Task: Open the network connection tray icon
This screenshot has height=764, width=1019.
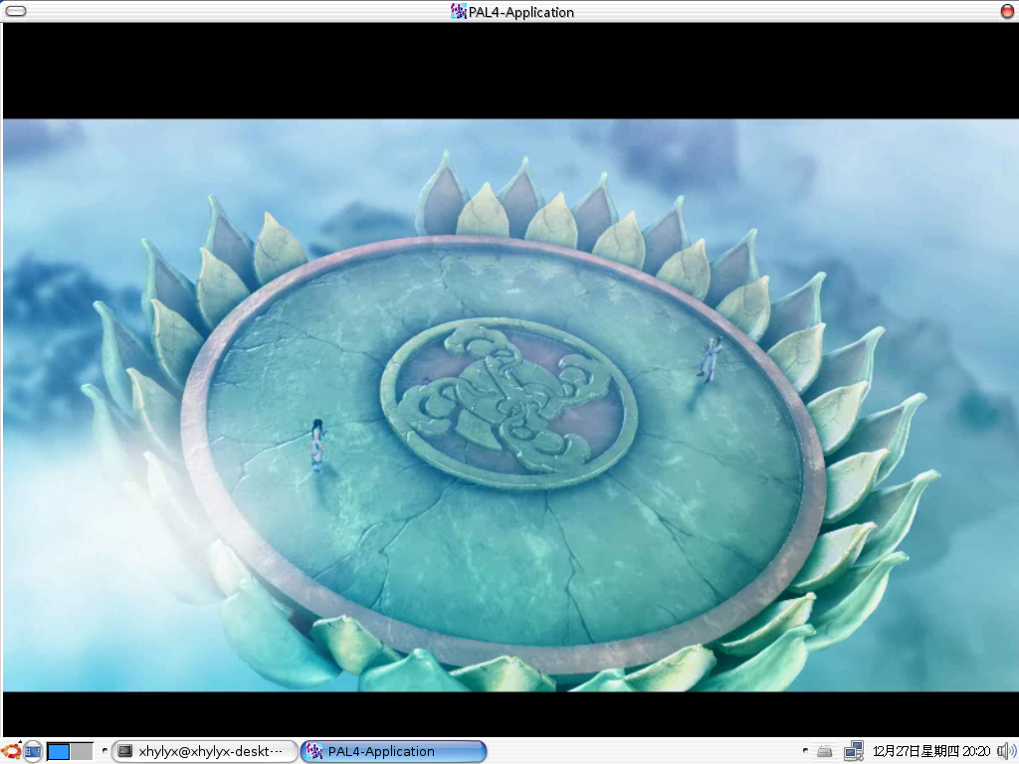Action: [x=853, y=752]
